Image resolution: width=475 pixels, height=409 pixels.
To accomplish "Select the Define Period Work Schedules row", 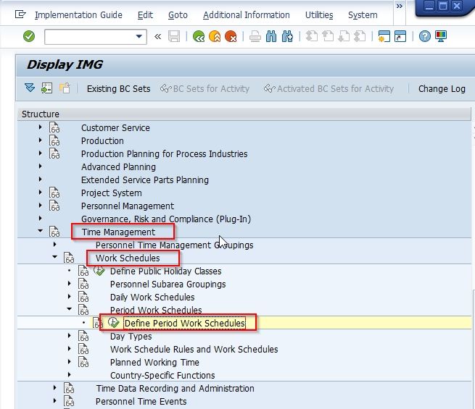I will click(x=244, y=323).
